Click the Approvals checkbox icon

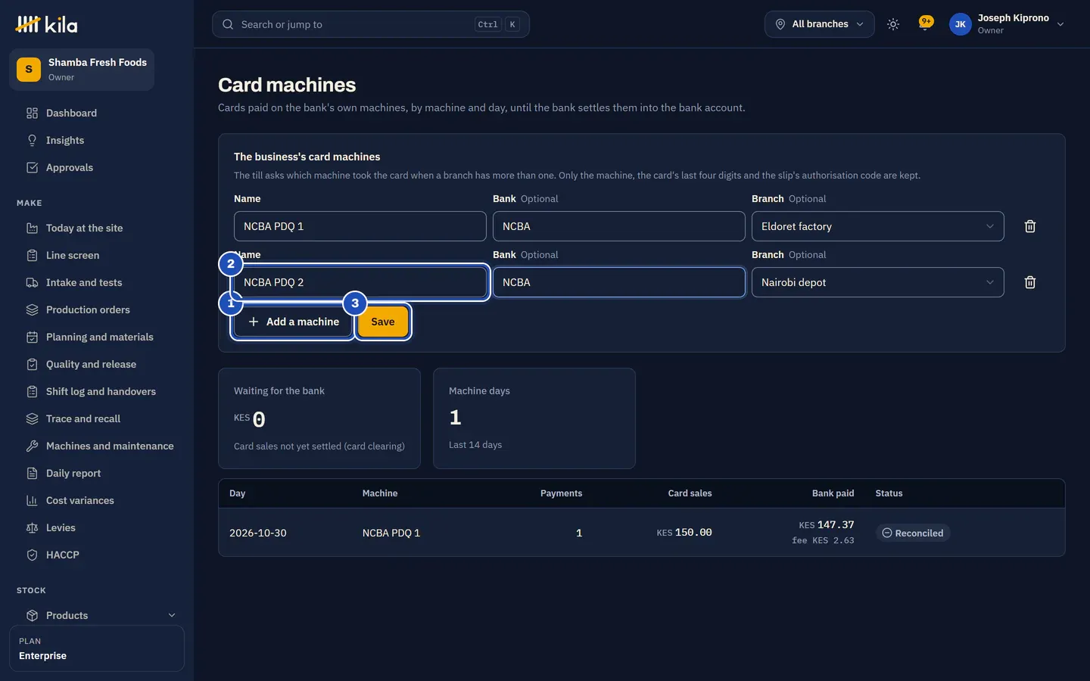pyautogui.click(x=32, y=167)
